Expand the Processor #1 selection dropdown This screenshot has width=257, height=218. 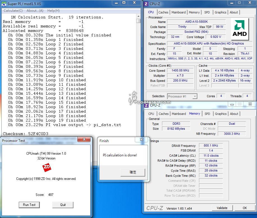pyautogui.click(x=195, y=96)
